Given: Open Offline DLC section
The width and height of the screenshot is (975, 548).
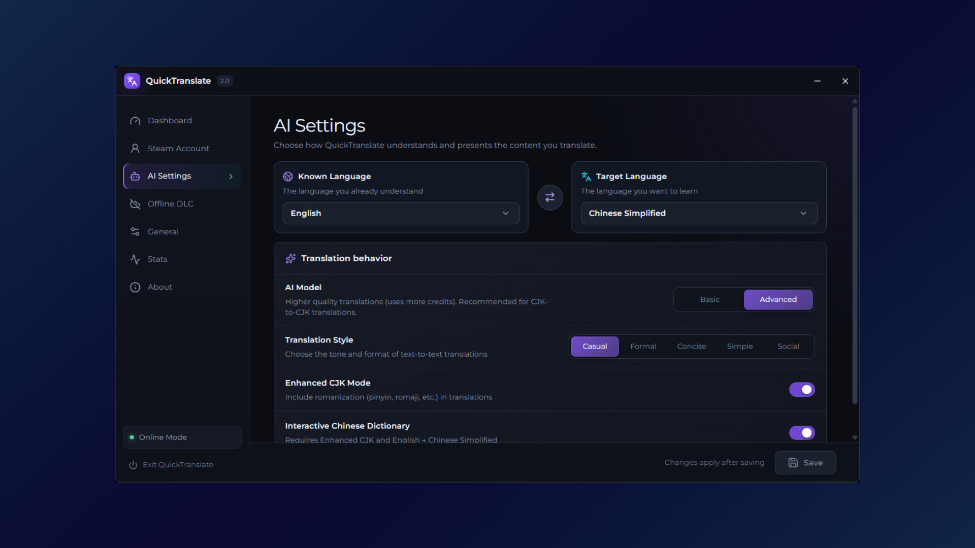Looking at the screenshot, I should tap(182, 204).
